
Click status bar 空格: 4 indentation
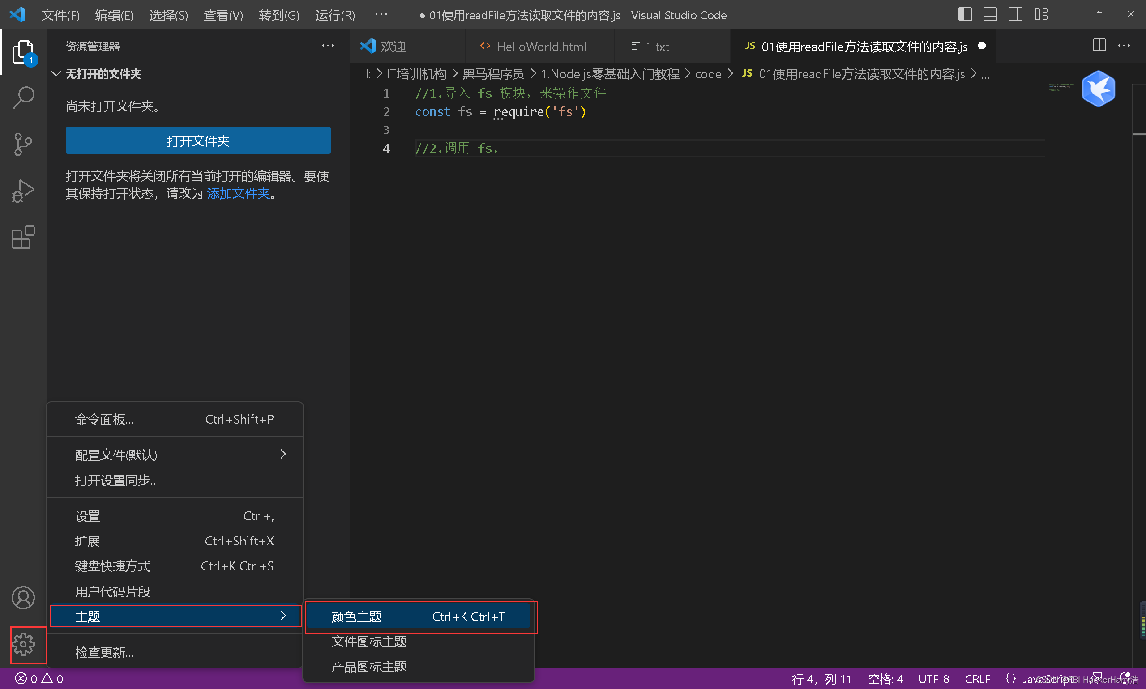click(x=885, y=679)
